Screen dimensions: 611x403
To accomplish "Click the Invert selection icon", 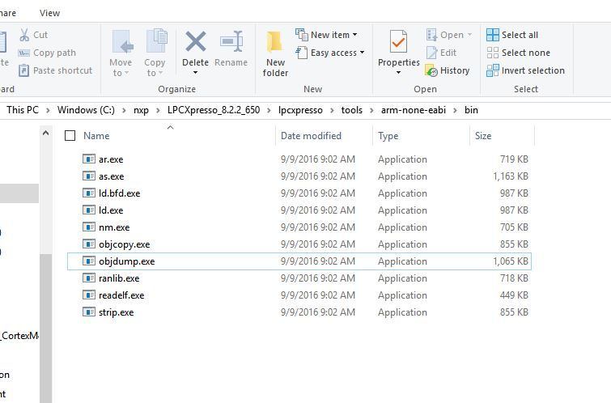I will pyautogui.click(x=493, y=70).
